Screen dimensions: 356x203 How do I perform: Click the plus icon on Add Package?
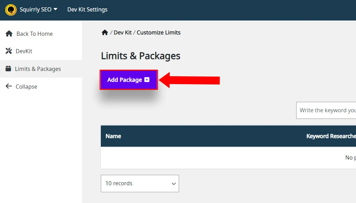(x=147, y=80)
